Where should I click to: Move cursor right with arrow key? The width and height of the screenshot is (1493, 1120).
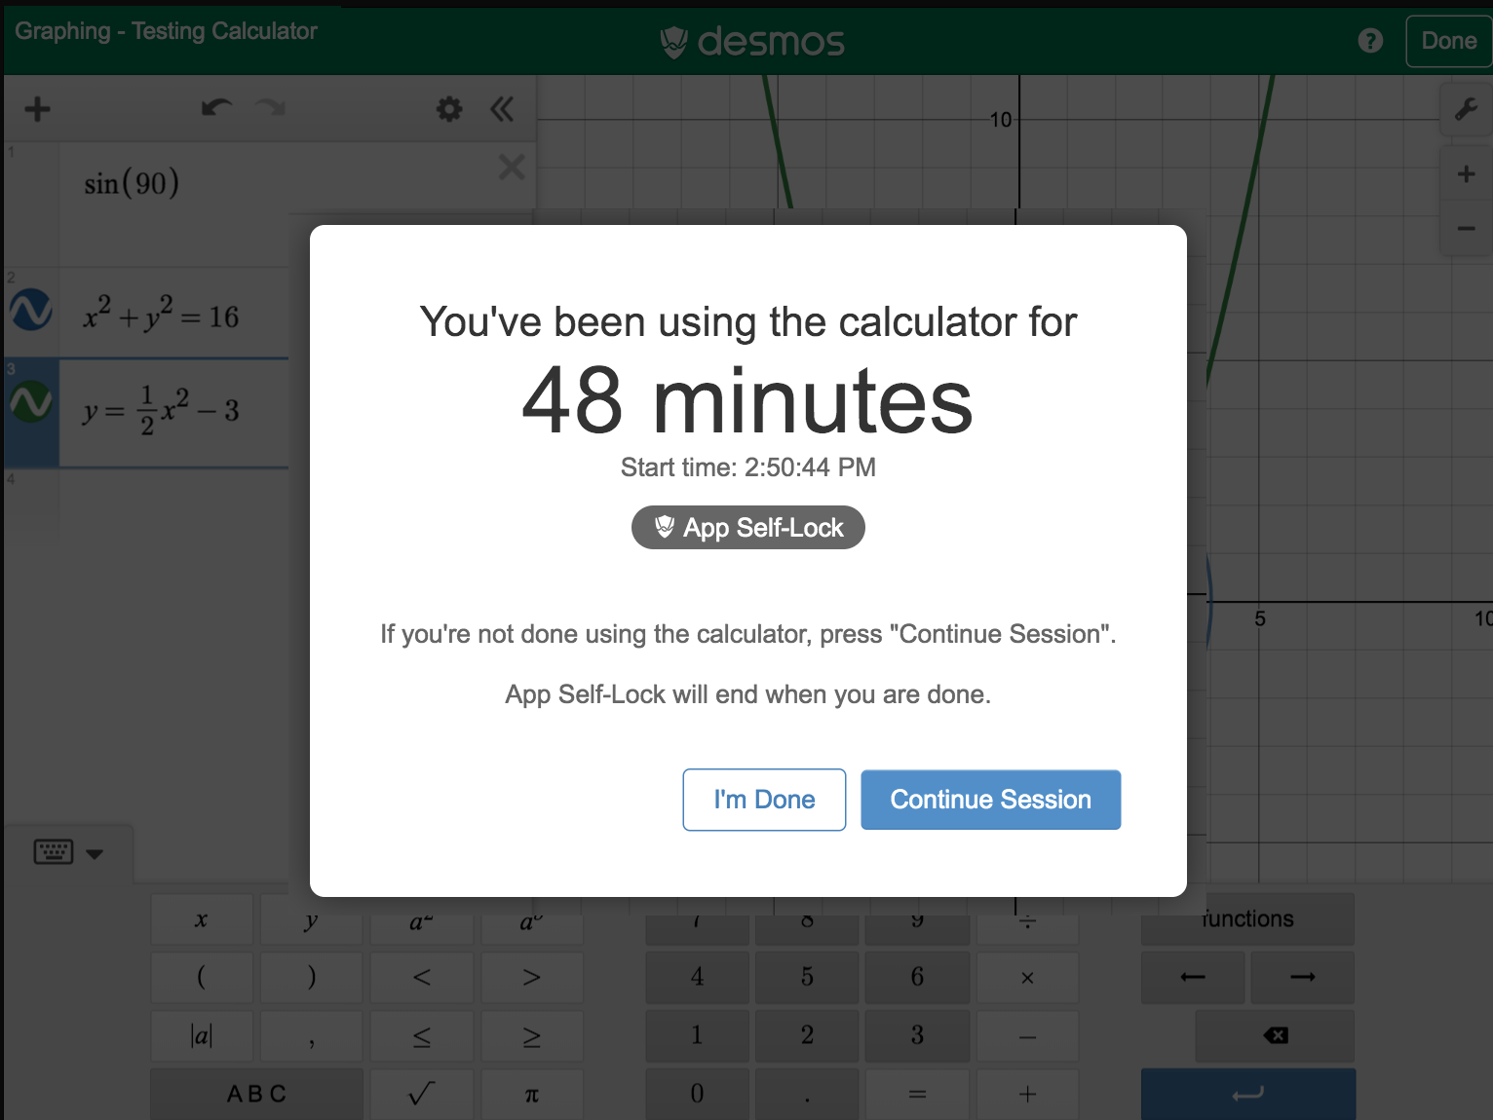[x=1302, y=977]
